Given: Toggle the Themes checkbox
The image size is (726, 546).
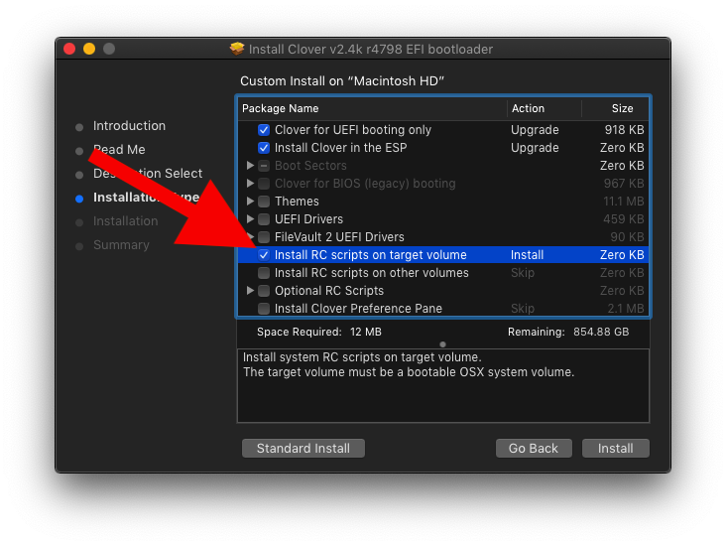Looking at the screenshot, I should pyautogui.click(x=264, y=202).
